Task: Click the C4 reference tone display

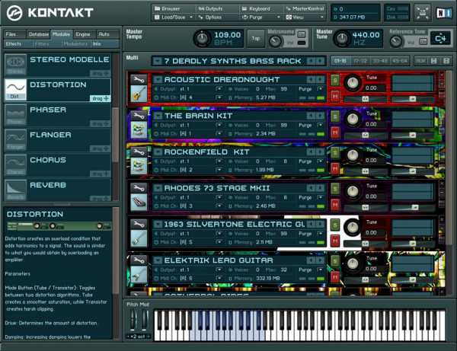Action: tap(440, 38)
